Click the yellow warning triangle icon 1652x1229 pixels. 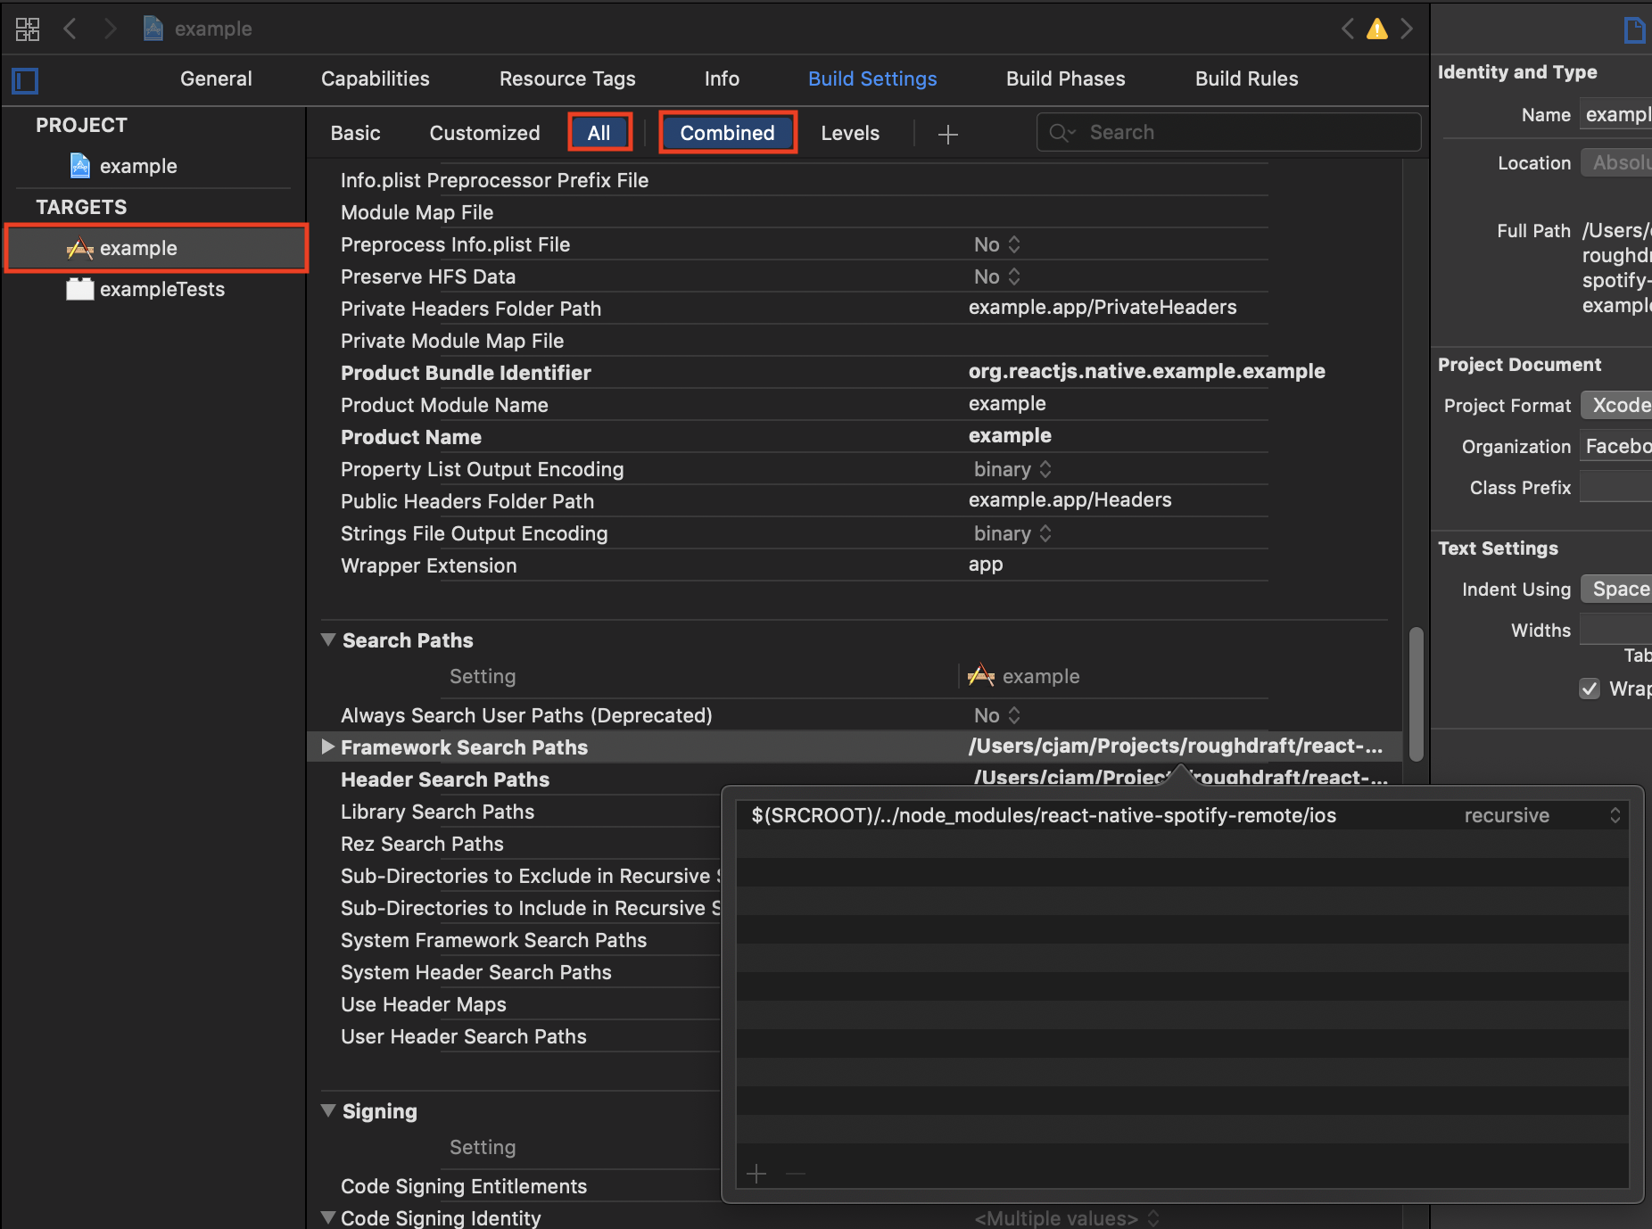tap(1377, 29)
